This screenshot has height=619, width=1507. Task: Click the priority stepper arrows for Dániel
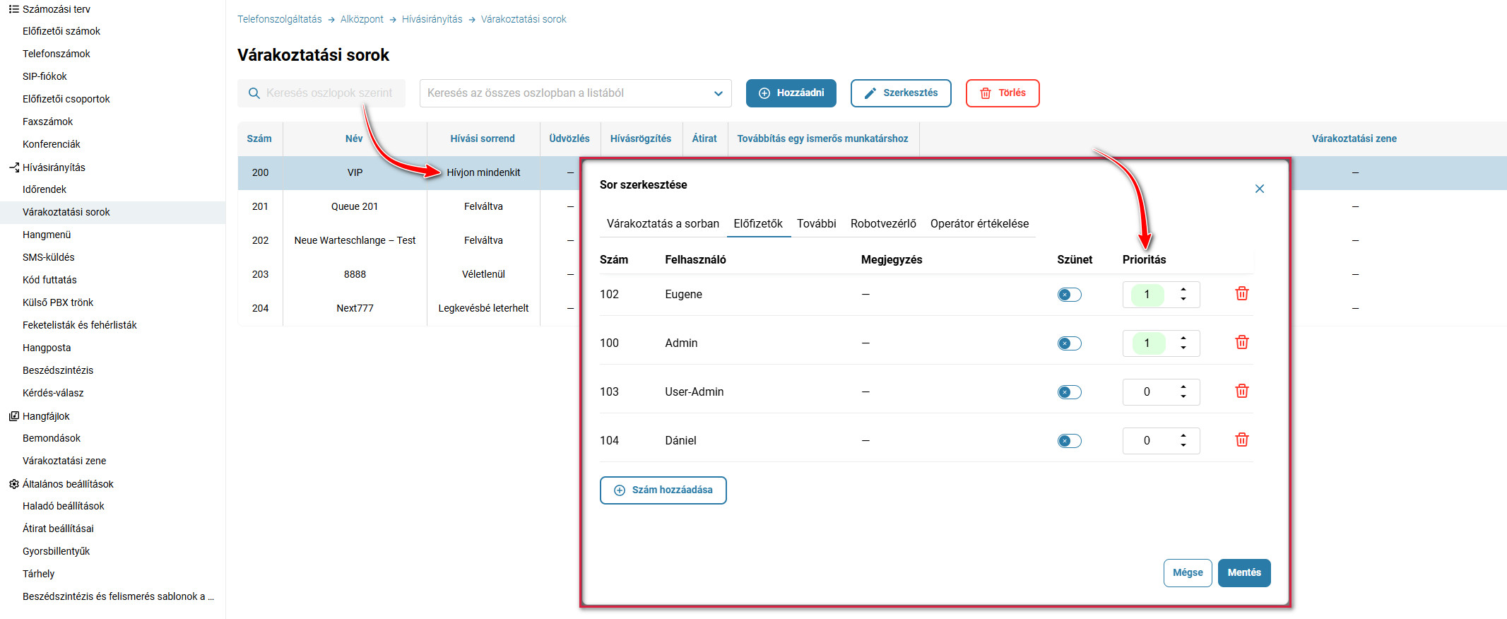(1183, 440)
